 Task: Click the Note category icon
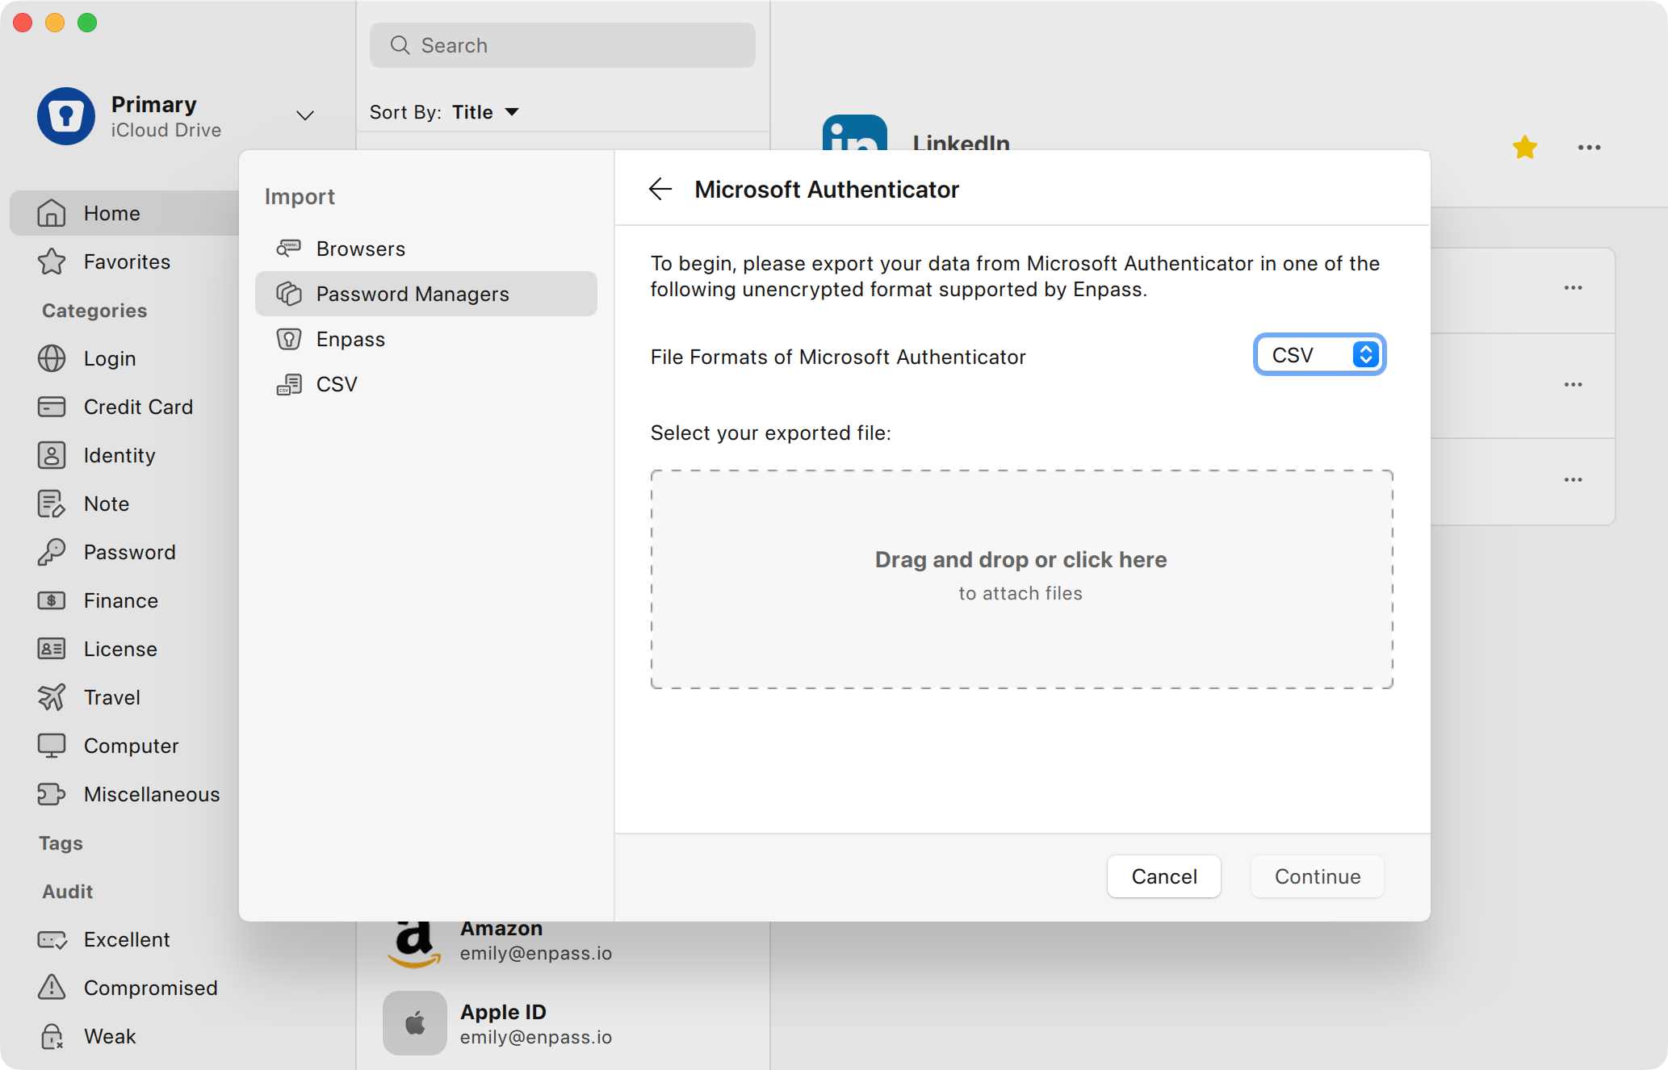(52, 504)
